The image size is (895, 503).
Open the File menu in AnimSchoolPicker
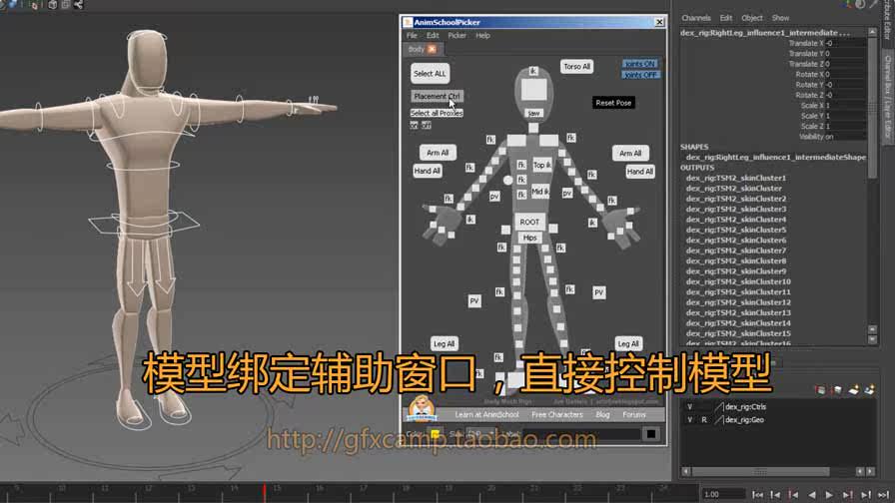click(x=412, y=35)
